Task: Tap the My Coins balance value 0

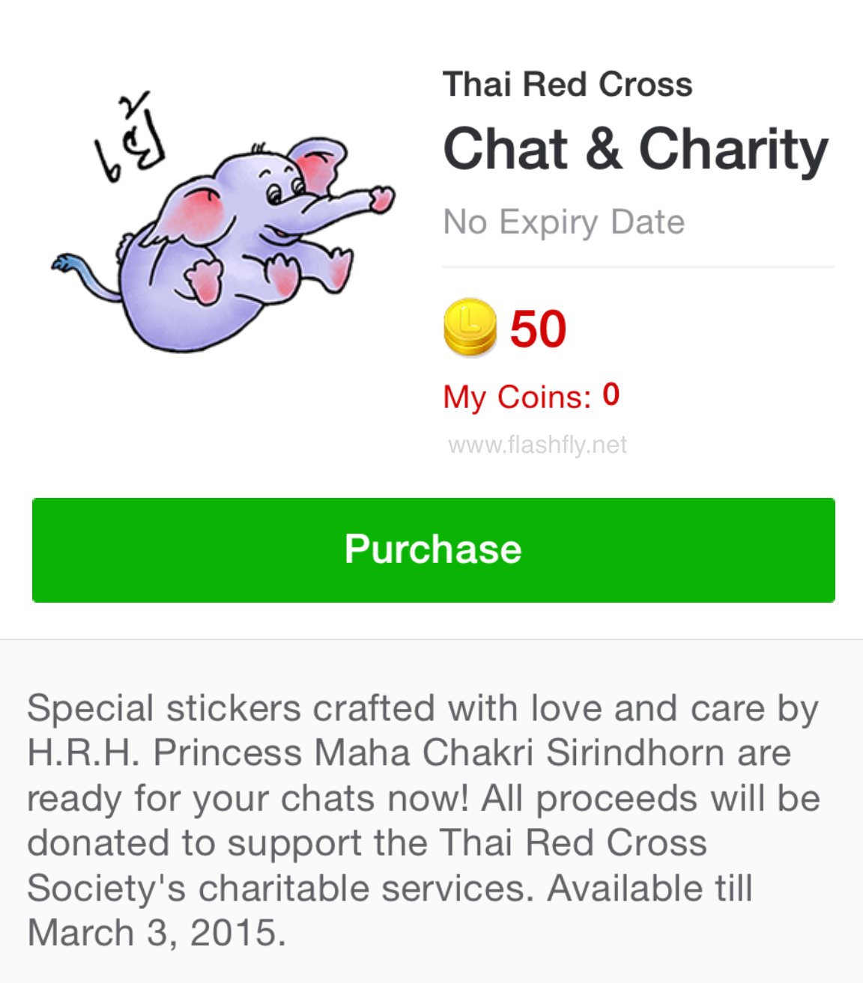Action: 611,395
